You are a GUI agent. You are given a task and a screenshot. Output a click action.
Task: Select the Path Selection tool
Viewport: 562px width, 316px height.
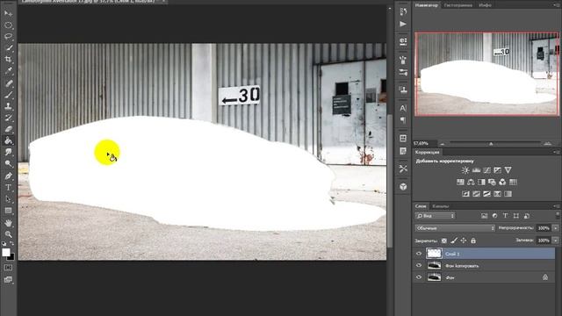(x=8, y=199)
